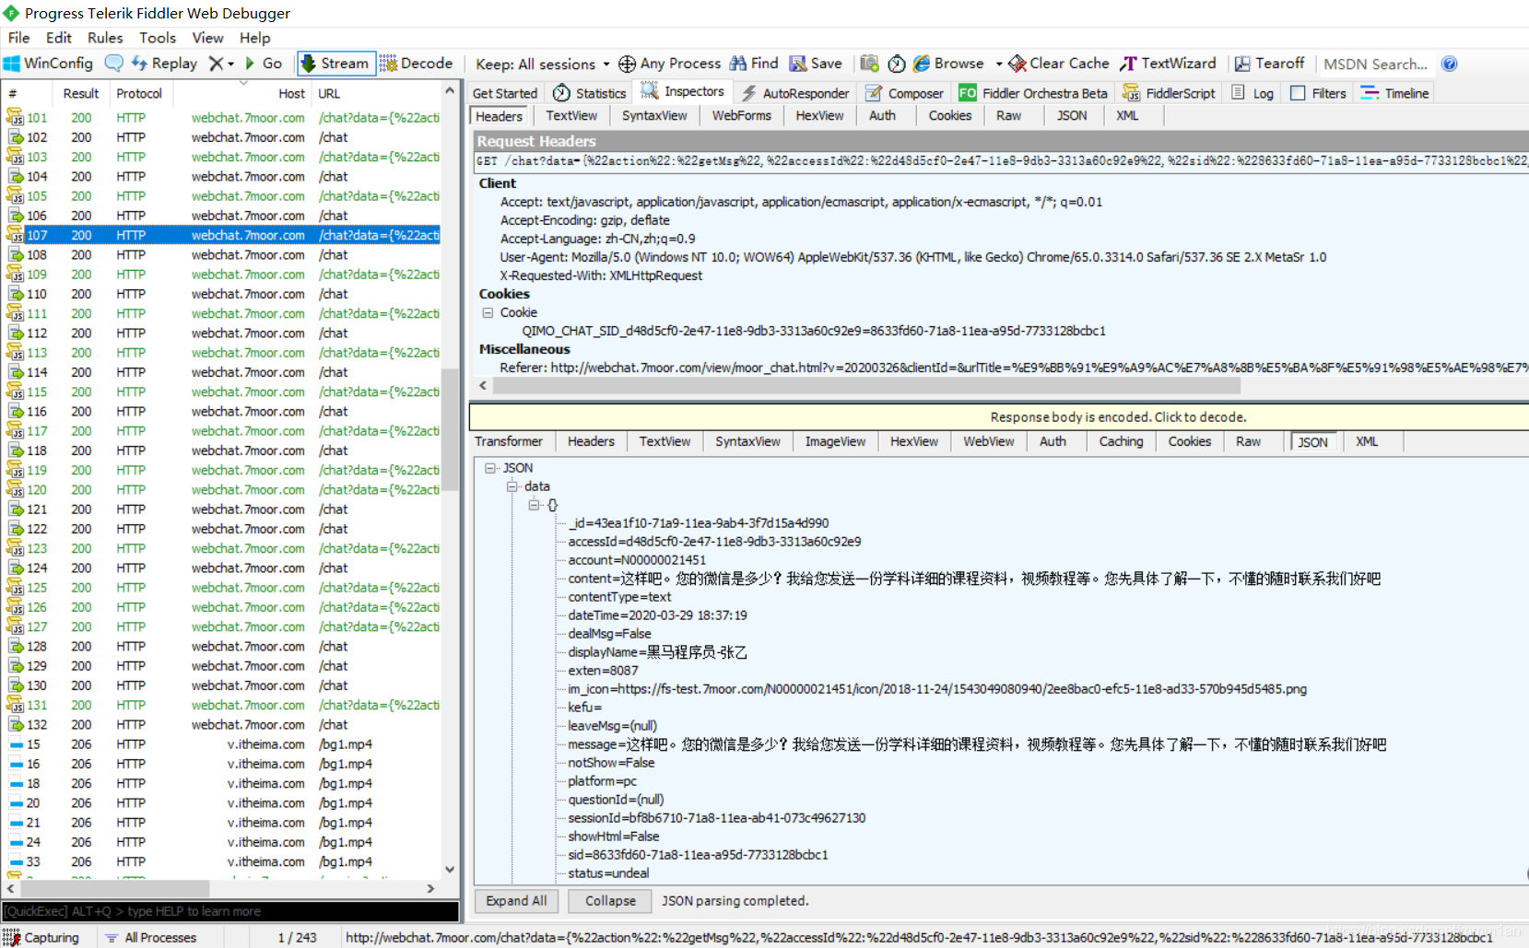The height and width of the screenshot is (948, 1529).
Task: Click session list horizontal scrollbar thumb
Action: coord(116,889)
